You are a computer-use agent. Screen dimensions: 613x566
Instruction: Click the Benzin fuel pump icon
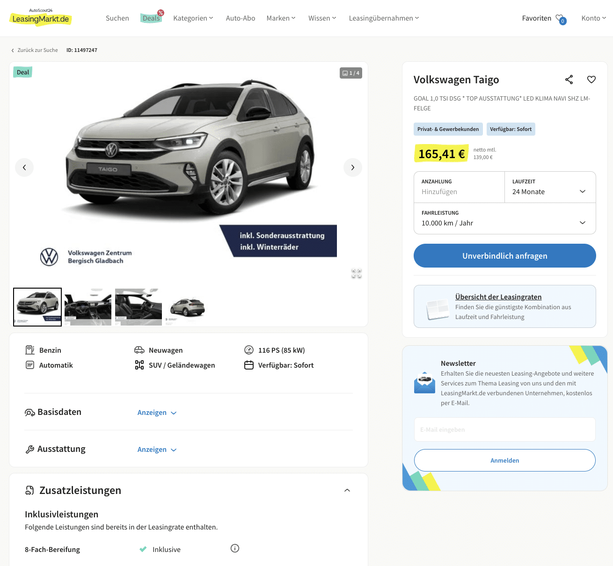point(30,350)
